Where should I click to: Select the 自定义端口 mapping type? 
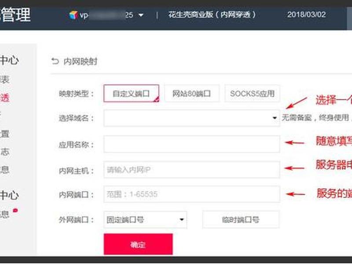(x=131, y=93)
